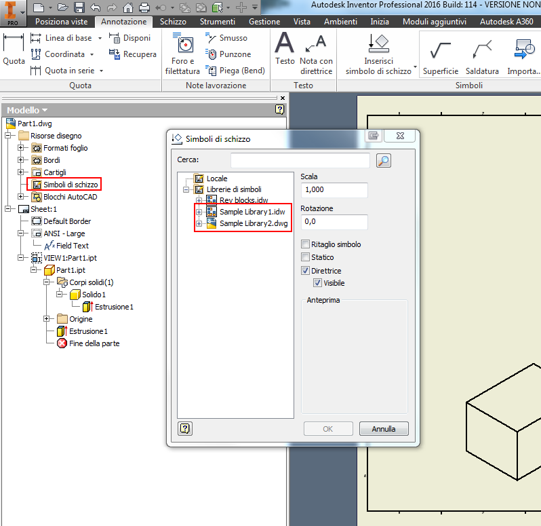Open the Inventor PRO application menu
The image size is (541, 526).
pos(13,13)
